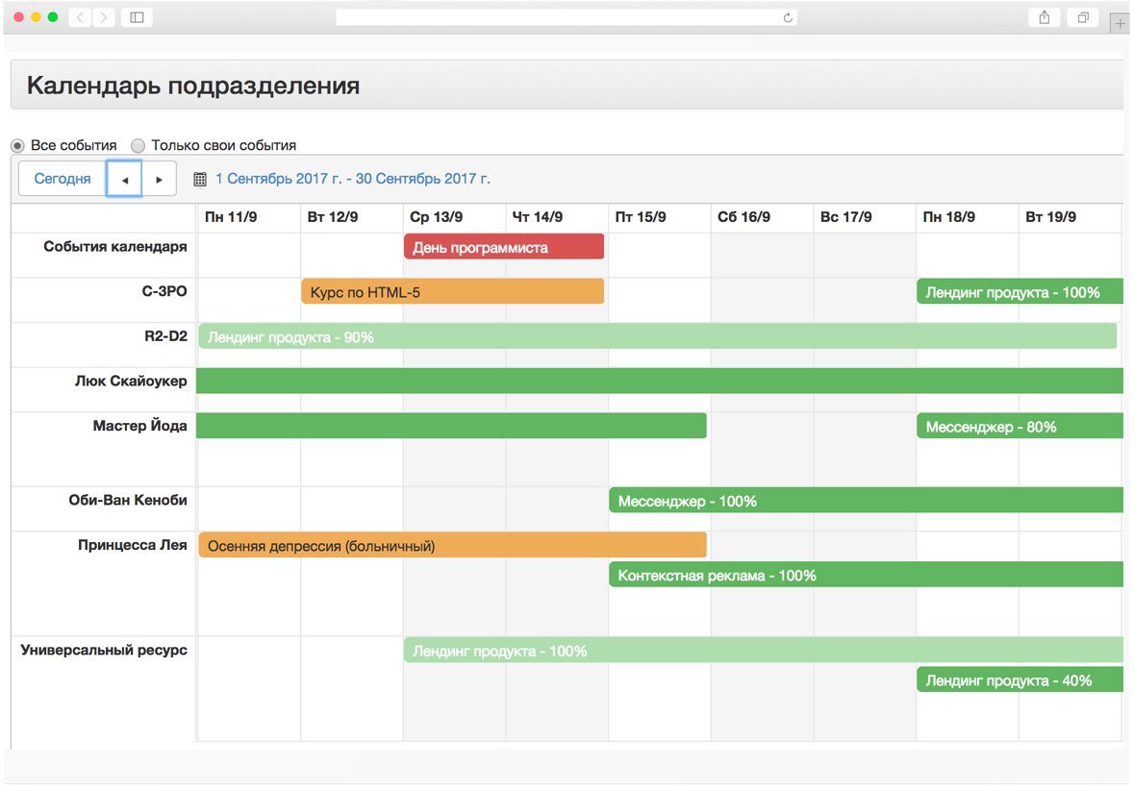Screen dimensions: 1134x791
Task: Click Safari forward navigation arrow
Action: pyautogui.click(x=104, y=17)
